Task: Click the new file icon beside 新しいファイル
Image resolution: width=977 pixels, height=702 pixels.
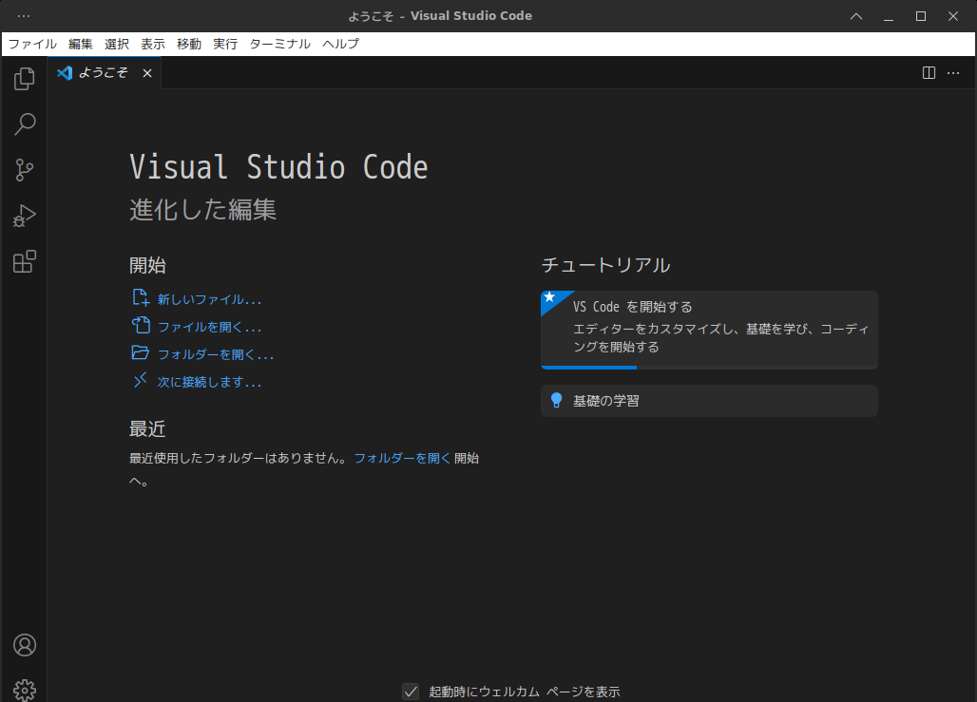Action: 141,297
